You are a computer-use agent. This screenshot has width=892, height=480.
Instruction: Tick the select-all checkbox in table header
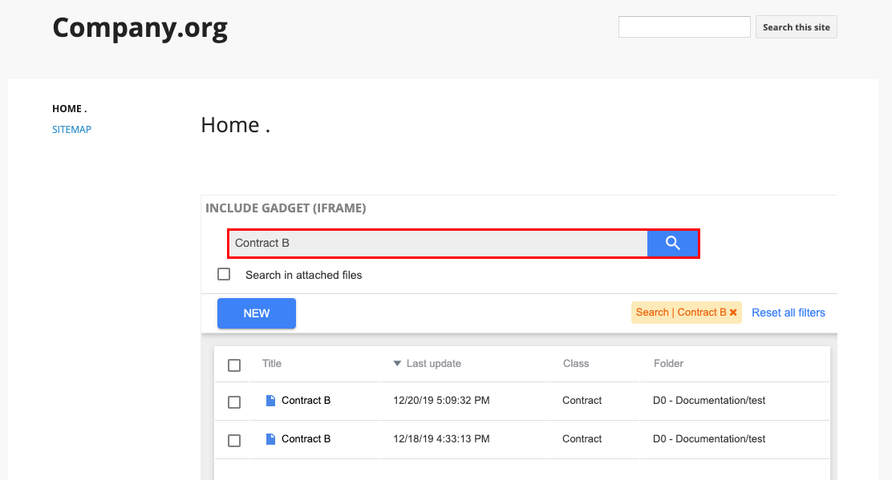[x=234, y=365]
